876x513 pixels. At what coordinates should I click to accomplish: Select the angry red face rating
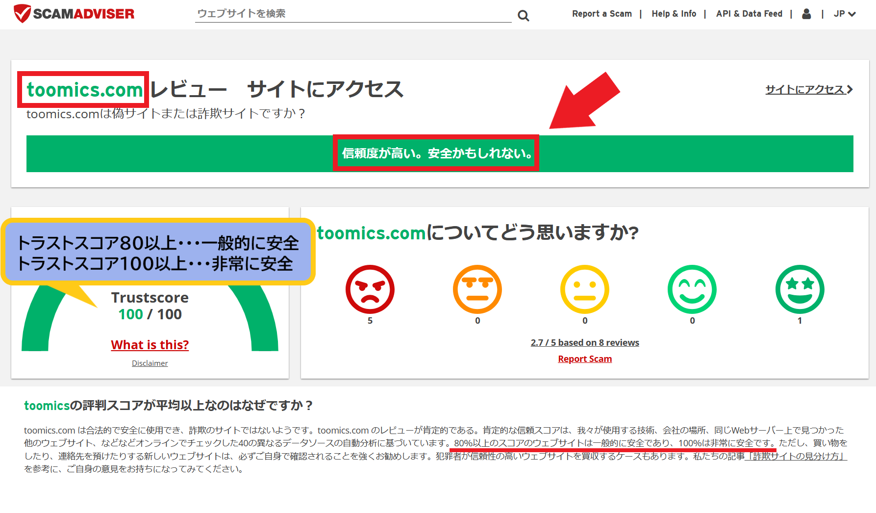[370, 289]
